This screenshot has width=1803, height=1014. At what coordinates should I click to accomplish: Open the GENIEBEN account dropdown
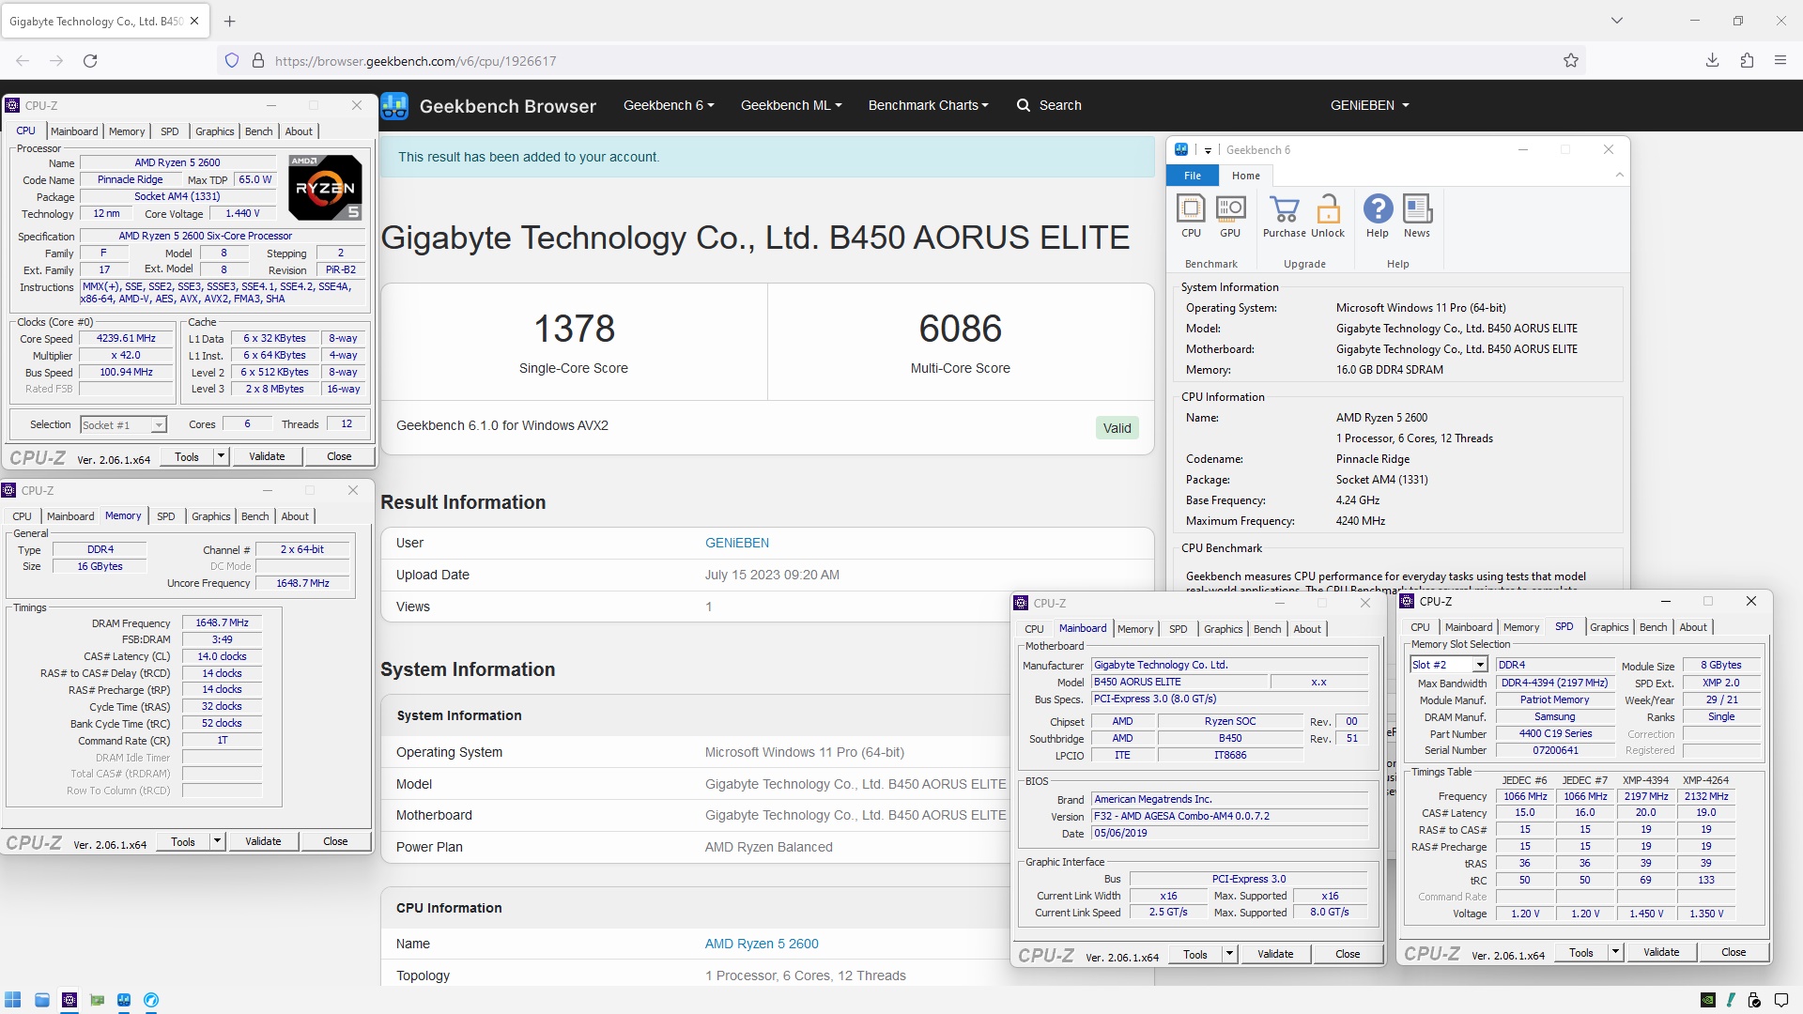tap(1369, 105)
